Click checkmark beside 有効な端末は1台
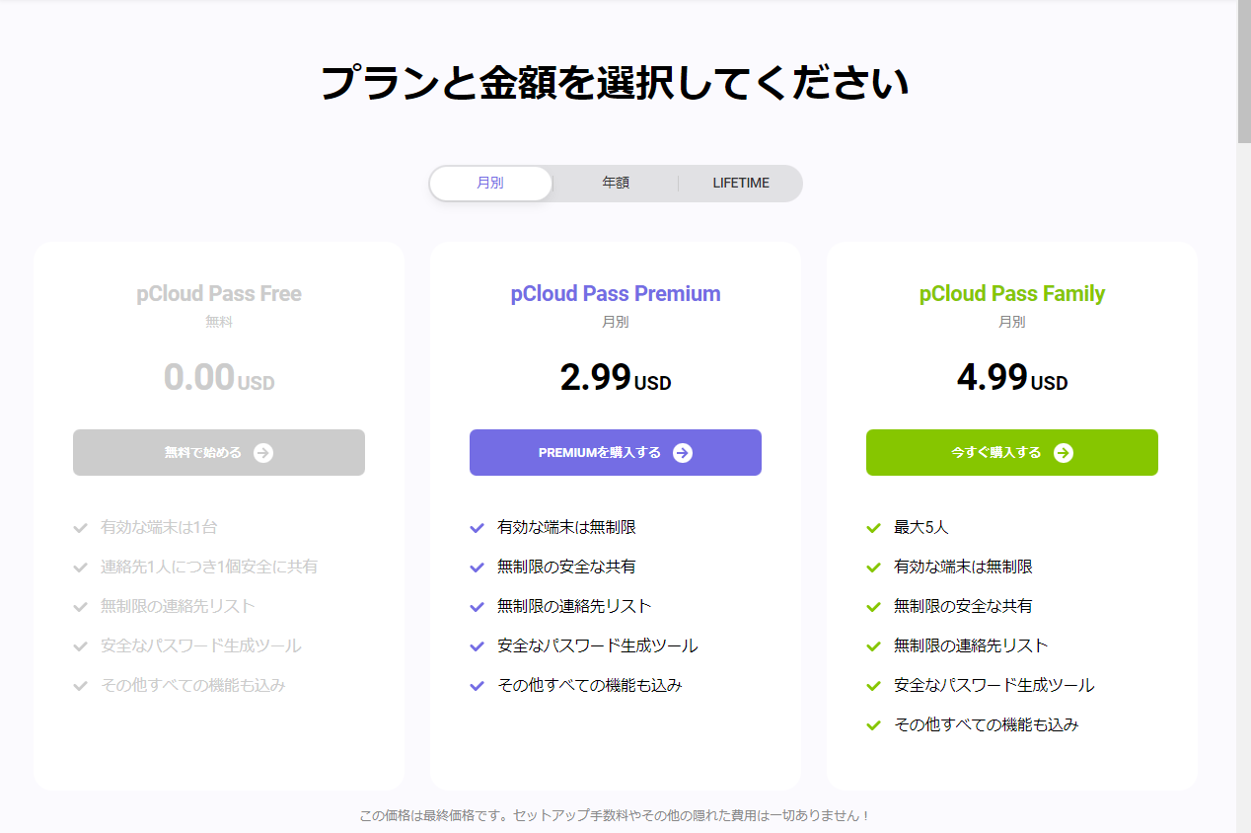The width and height of the screenshot is (1251, 833). (81, 528)
